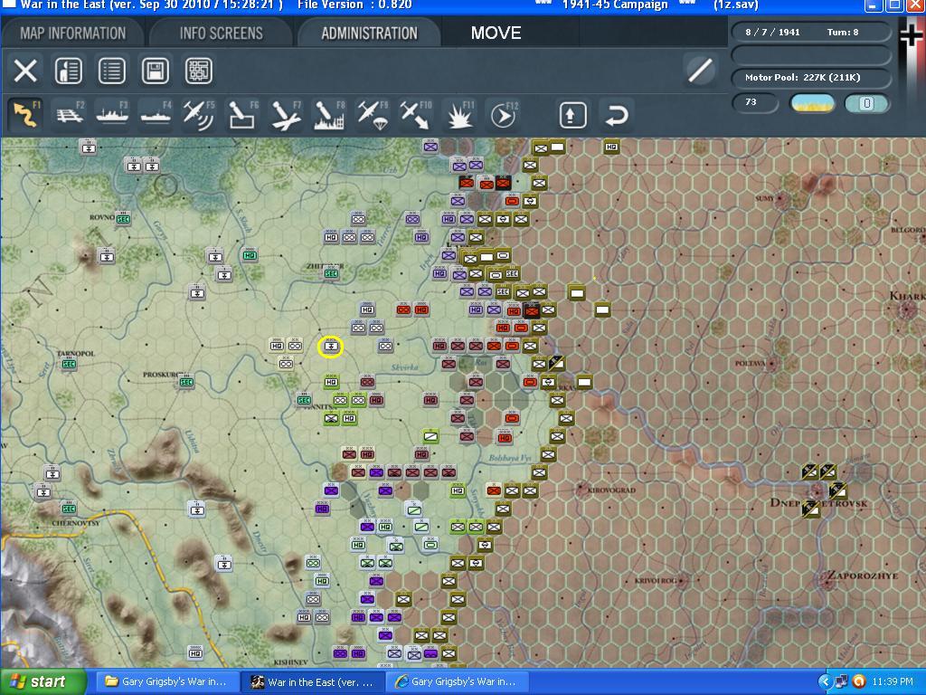The image size is (926, 695).
Task: Click the Motor Pool 227K (211K) readout
Action: pos(811,78)
